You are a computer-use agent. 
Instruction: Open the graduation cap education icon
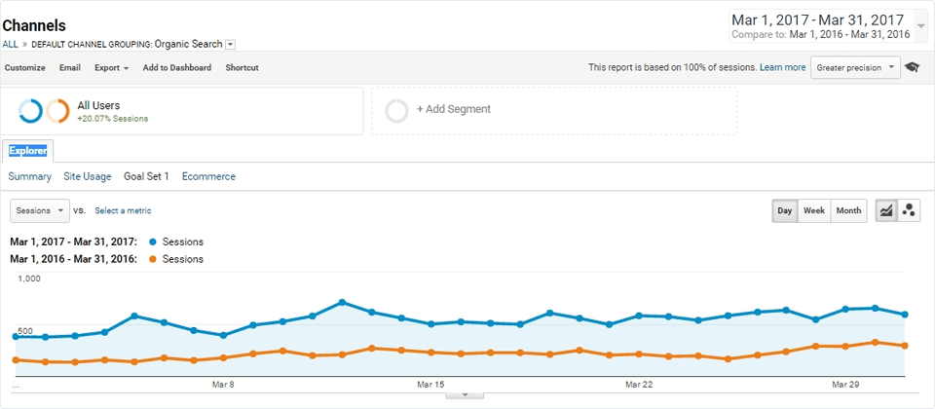pos(913,67)
